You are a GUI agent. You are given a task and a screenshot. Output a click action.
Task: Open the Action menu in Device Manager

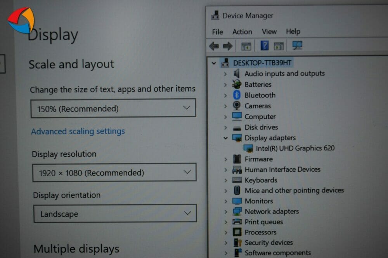click(242, 32)
